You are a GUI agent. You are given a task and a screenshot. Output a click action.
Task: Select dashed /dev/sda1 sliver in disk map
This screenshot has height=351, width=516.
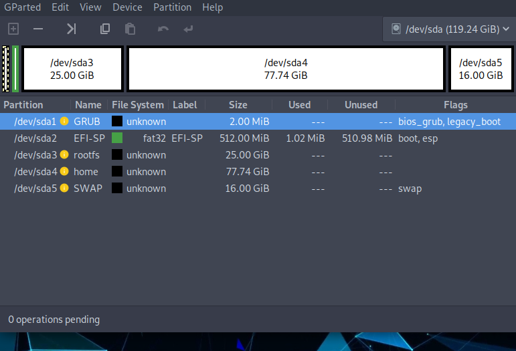tap(5, 69)
